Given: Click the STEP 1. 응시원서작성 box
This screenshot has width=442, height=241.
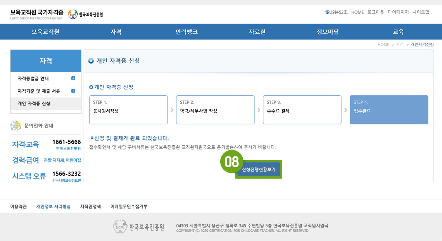Looking at the screenshot, I should [x=128, y=110].
